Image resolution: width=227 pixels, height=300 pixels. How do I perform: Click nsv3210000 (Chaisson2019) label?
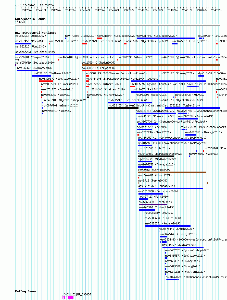tap(106, 89)
